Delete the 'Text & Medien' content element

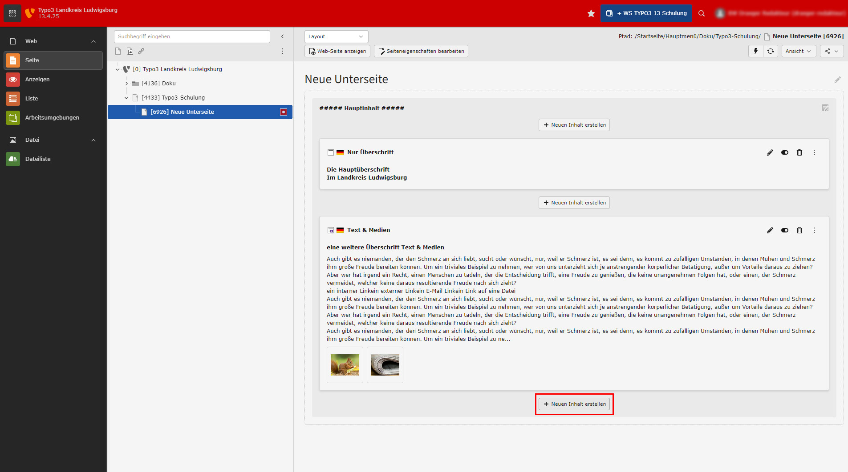(799, 230)
